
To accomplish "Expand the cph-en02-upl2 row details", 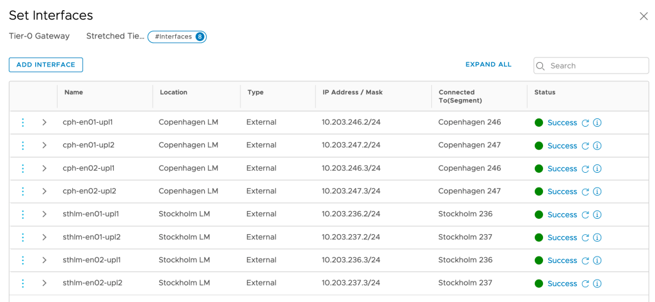I will tap(44, 191).
